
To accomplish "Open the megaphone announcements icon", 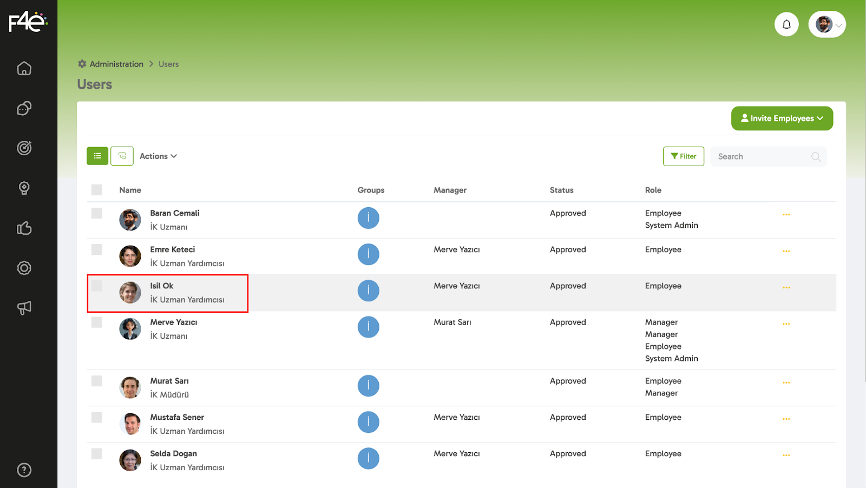I will (24, 308).
